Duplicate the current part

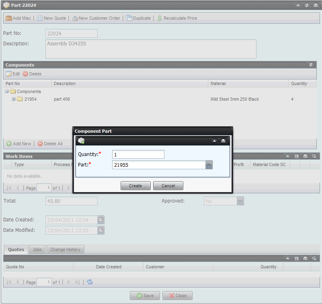pos(138,18)
